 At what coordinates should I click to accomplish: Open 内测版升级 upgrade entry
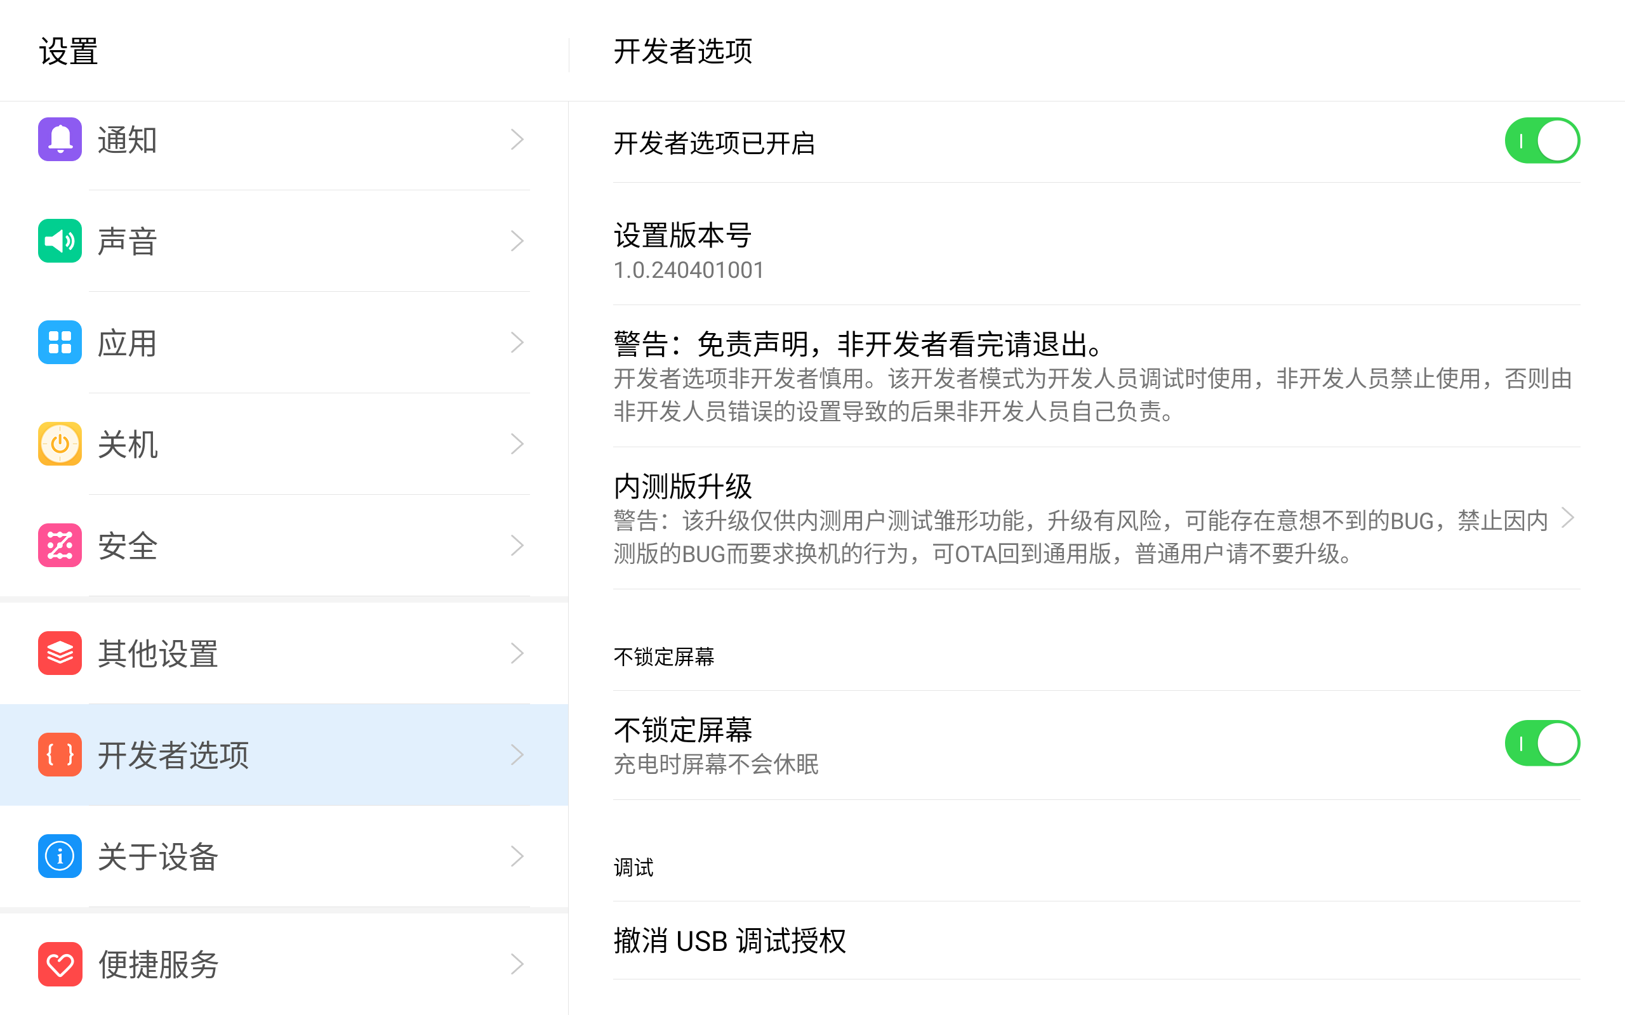pyautogui.click(x=1096, y=518)
